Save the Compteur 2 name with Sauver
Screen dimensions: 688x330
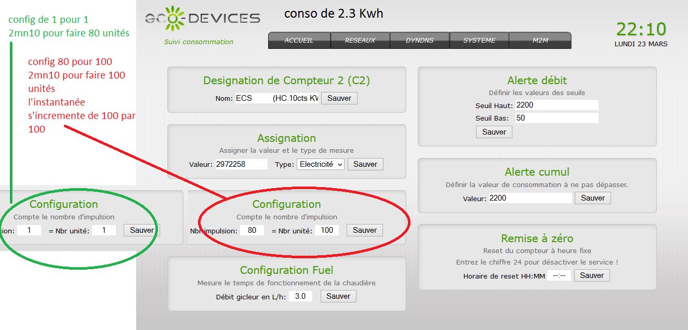tap(339, 98)
